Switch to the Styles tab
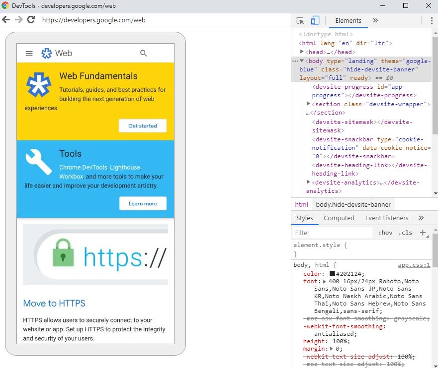 click(304, 218)
